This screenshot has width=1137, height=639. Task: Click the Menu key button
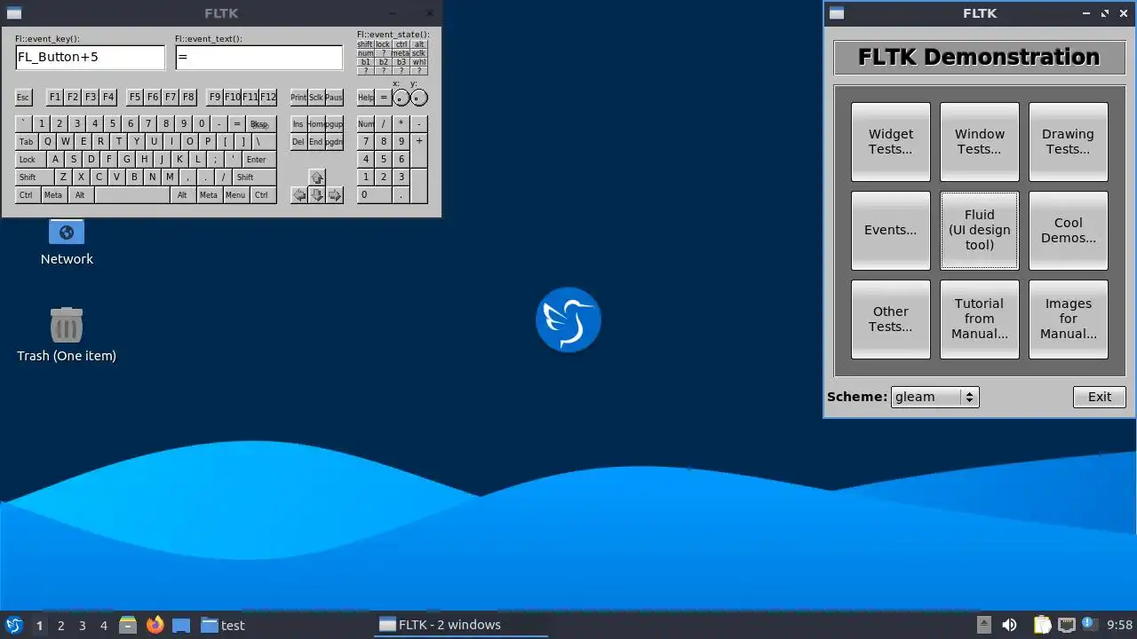click(x=235, y=195)
